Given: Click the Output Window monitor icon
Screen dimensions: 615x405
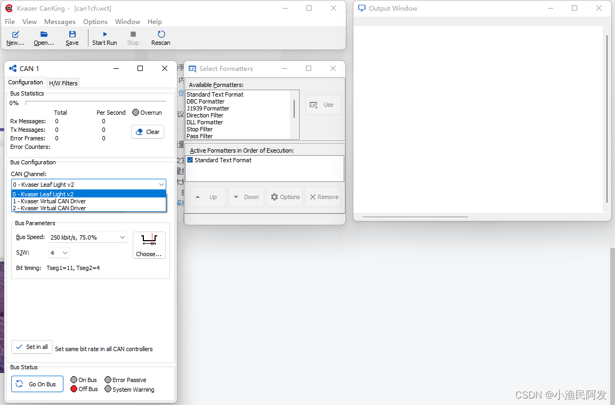Looking at the screenshot, I should click(362, 8).
